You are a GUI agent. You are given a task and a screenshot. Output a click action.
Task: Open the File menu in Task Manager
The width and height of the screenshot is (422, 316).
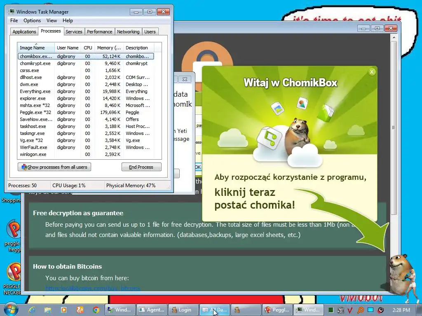(14, 21)
